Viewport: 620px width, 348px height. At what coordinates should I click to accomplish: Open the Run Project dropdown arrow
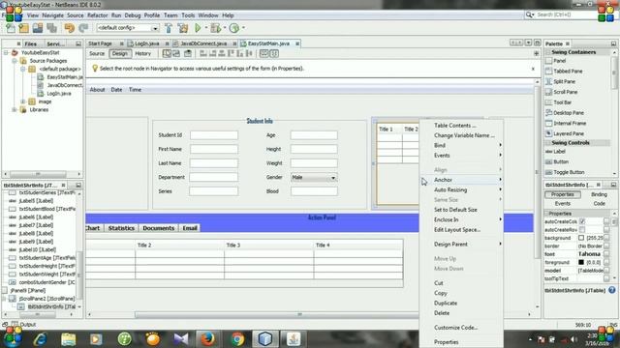point(206,28)
